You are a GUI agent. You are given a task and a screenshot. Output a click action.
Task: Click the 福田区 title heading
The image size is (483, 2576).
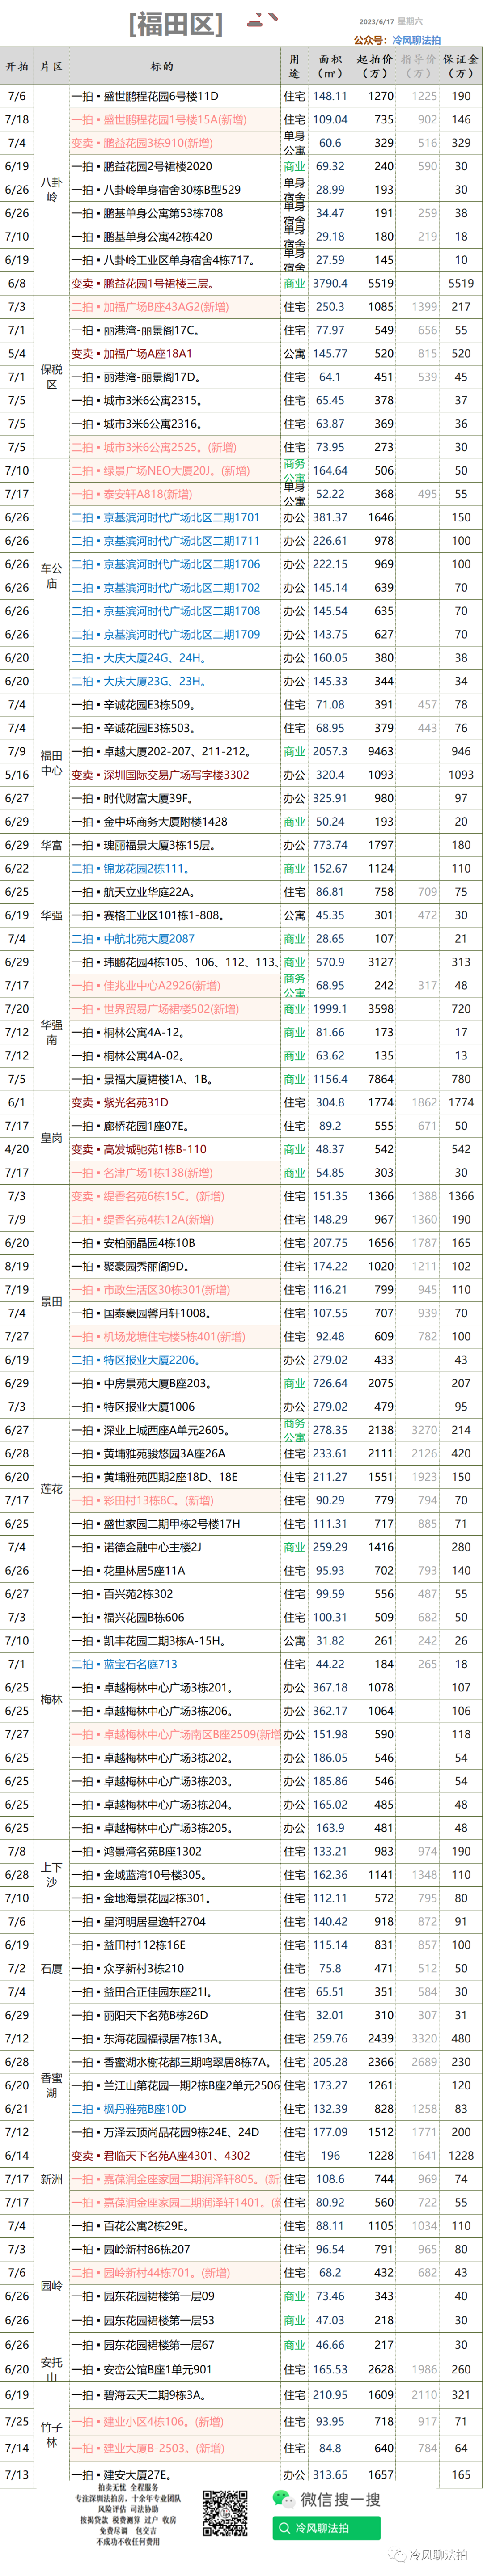tap(176, 24)
